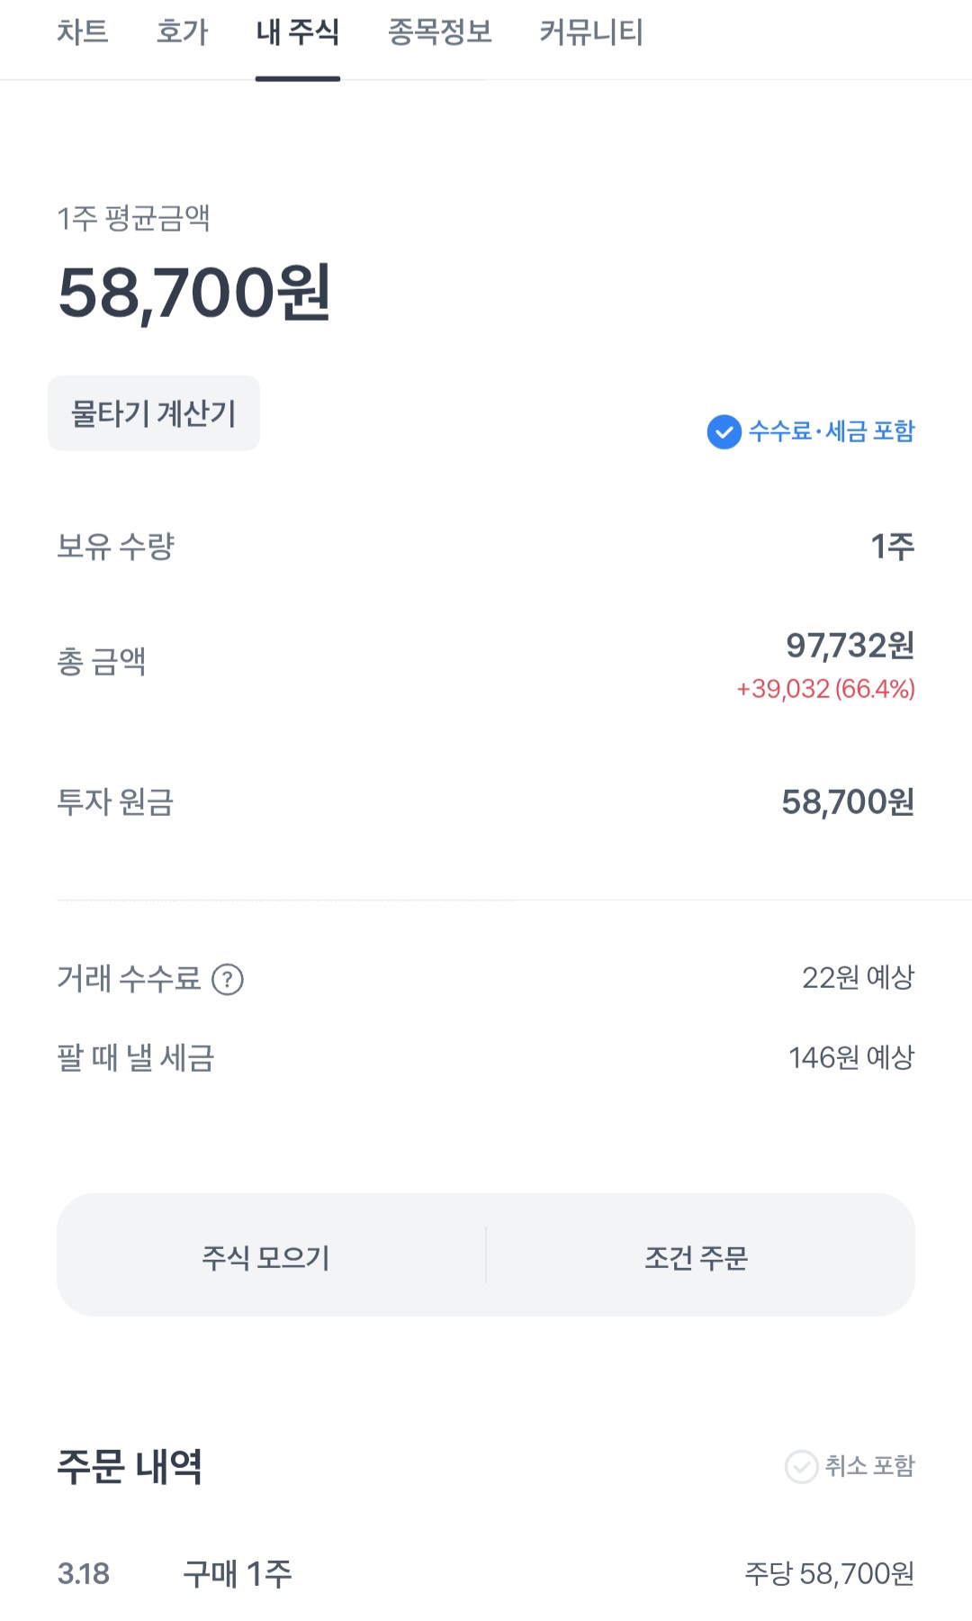Switch to the 호가 tab

[182, 32]
